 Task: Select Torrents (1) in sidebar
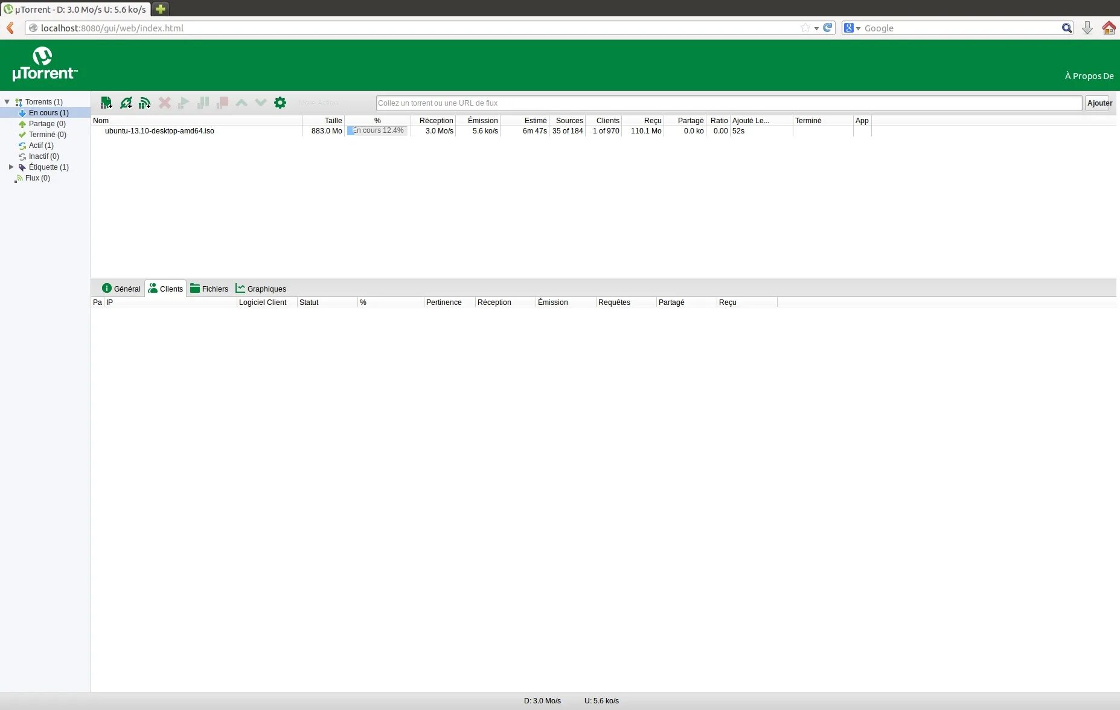click(x=43, y=102)
